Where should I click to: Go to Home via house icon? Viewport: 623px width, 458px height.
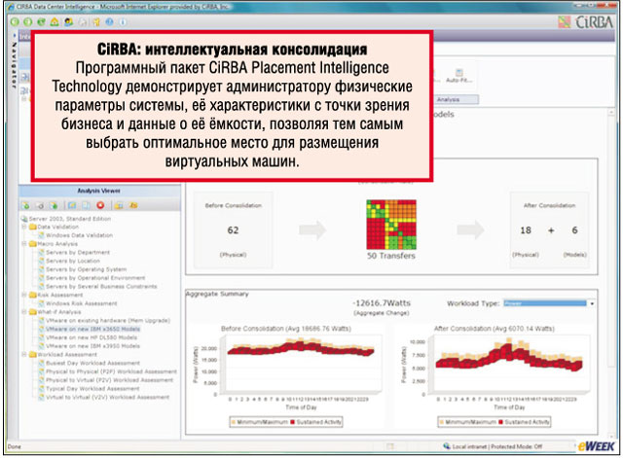pos(55,22)
